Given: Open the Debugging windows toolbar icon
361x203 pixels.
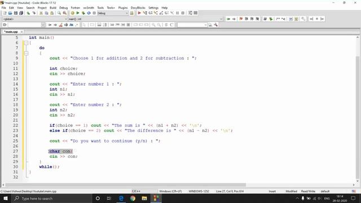Looking at the screenshot, I should pyautogui.click(x=190, y=13).
